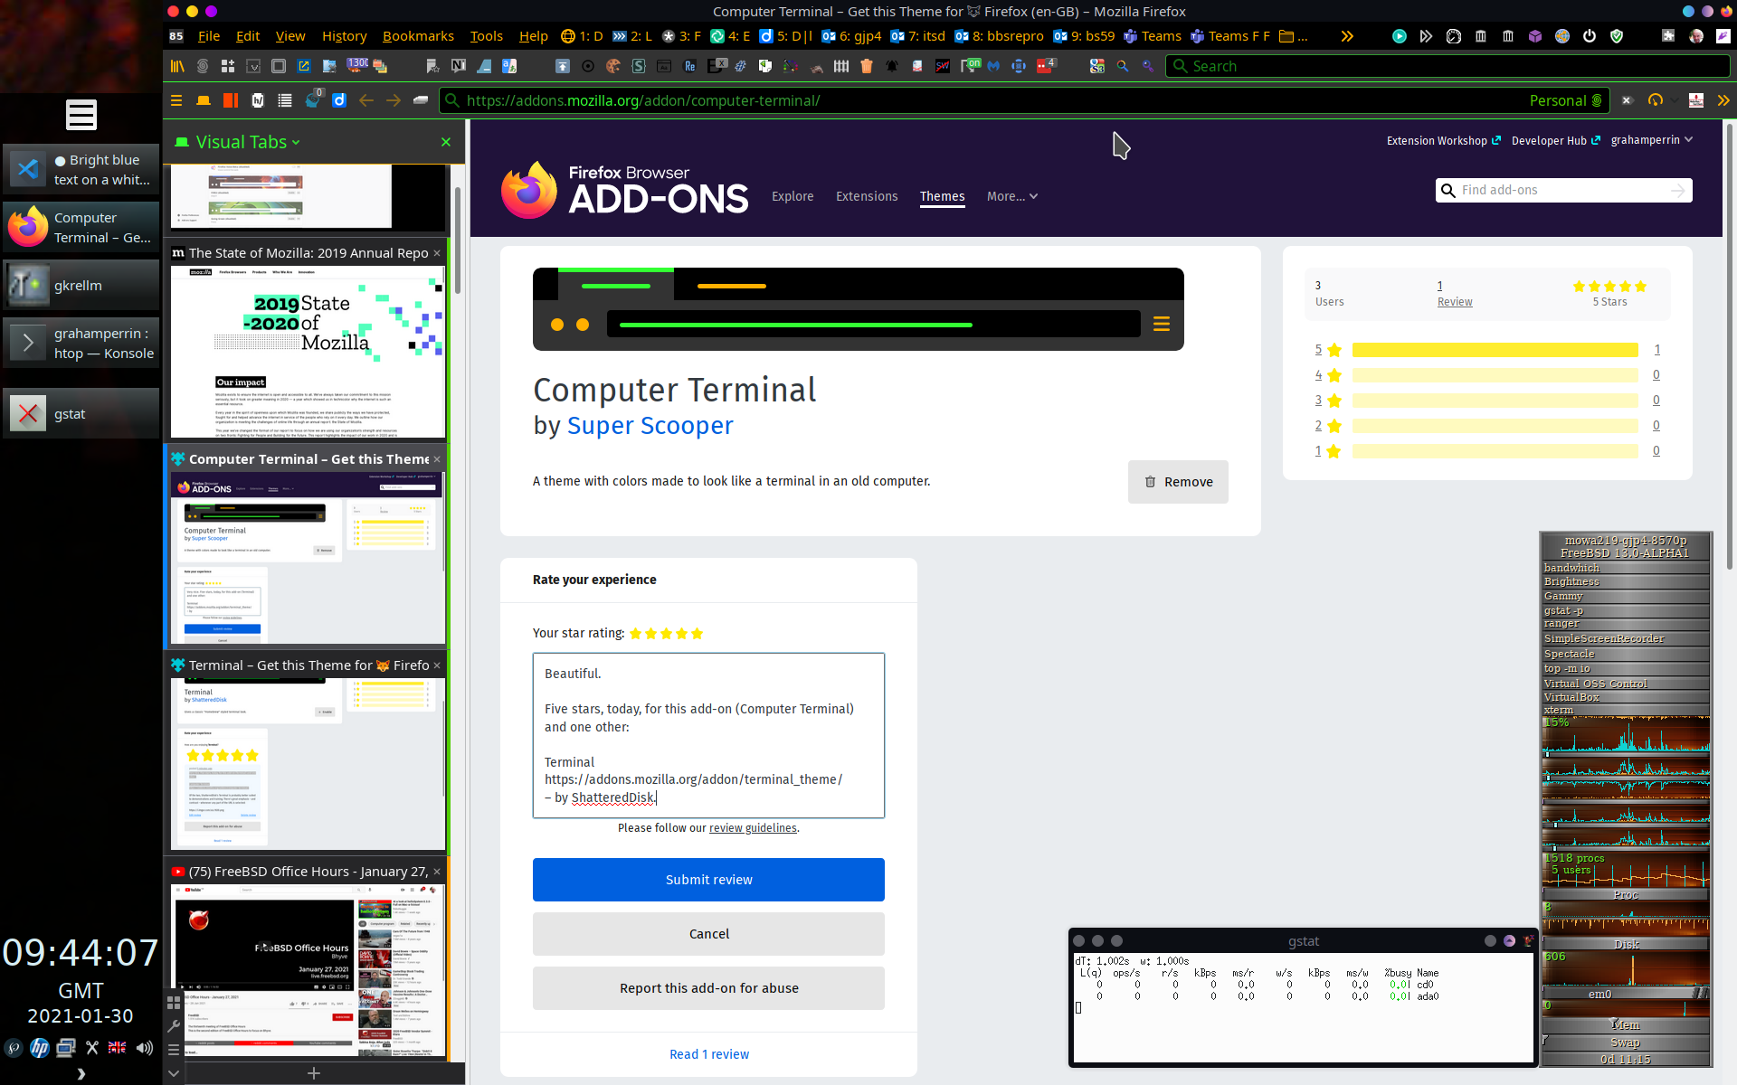Click the volume icon in system tray
1737x1085 pixels.
pos(144,1048)
